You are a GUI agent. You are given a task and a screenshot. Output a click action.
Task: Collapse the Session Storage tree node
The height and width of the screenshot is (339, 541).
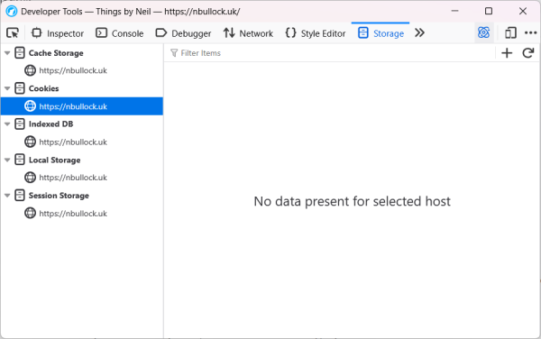coord(7,196)
